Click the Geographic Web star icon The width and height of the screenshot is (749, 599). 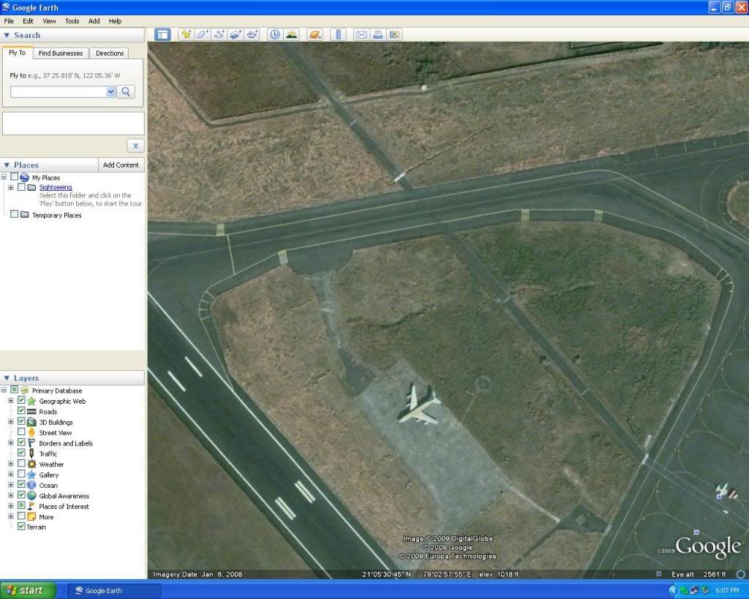[x=31, y=401]
